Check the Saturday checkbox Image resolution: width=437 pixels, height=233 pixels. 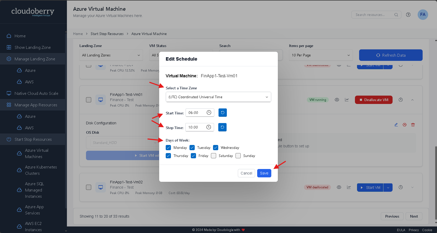click(214, 156)
